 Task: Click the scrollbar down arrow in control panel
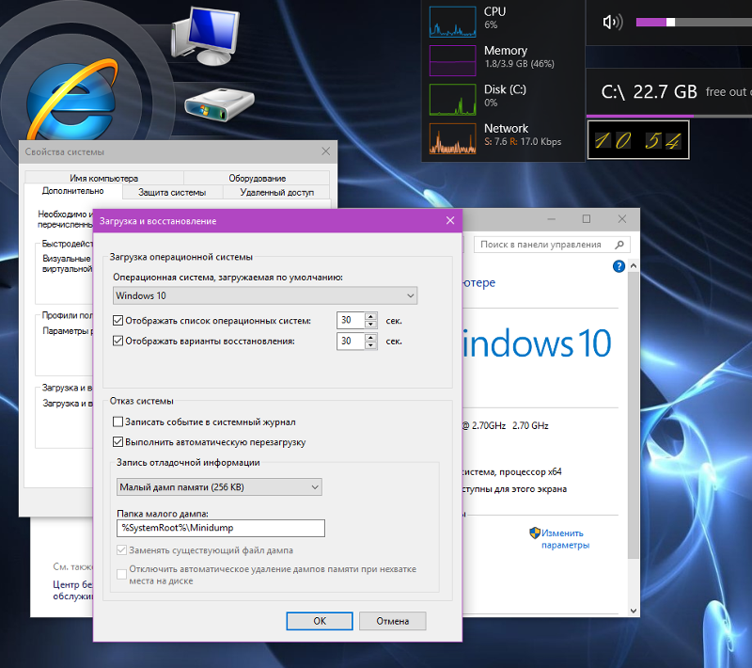(x=633, y=611)
